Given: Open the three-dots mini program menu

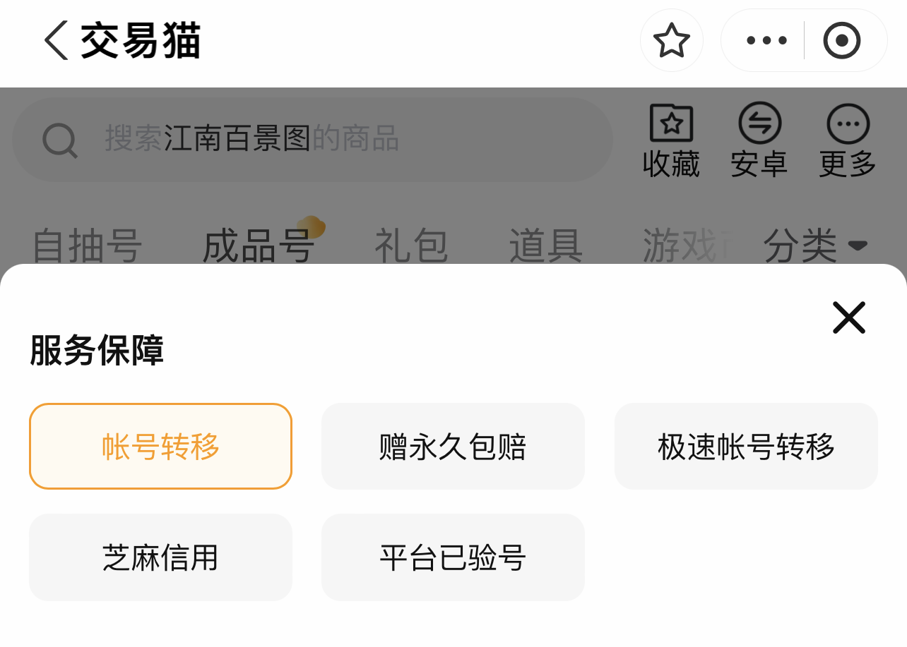Looking at the screenshot, I should click(x=766, y=40).
